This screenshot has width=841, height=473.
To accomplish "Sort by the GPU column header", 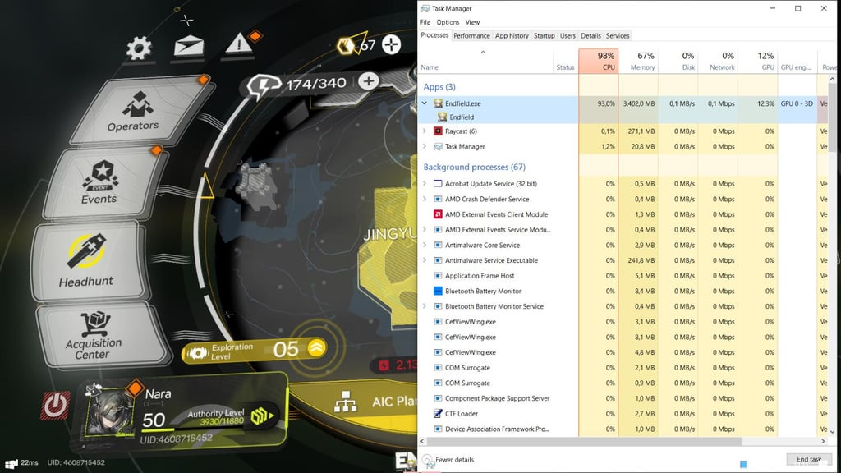I will tap(757, 61).
